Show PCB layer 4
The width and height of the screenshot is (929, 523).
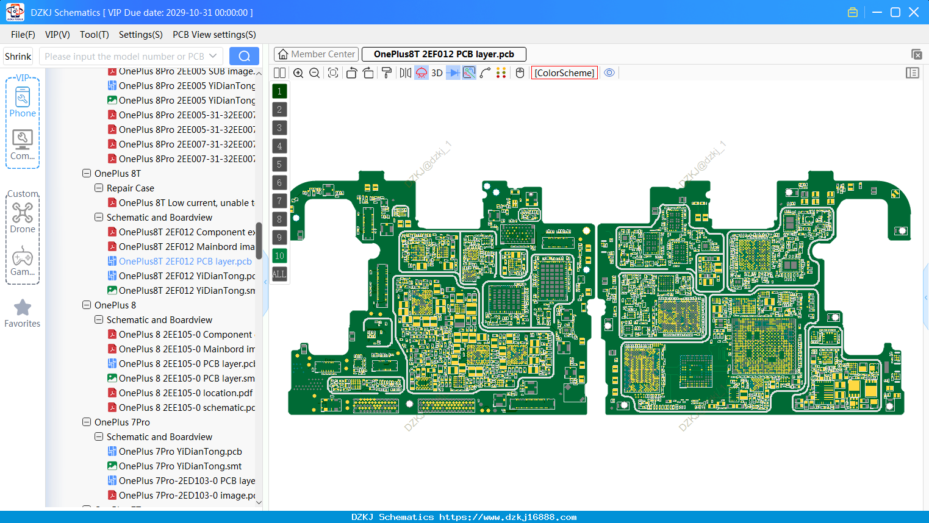[279, 146]
